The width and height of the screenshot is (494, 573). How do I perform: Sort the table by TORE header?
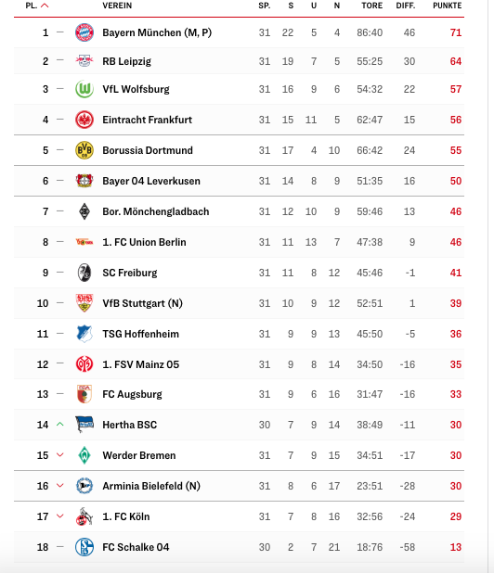[371, 6]
